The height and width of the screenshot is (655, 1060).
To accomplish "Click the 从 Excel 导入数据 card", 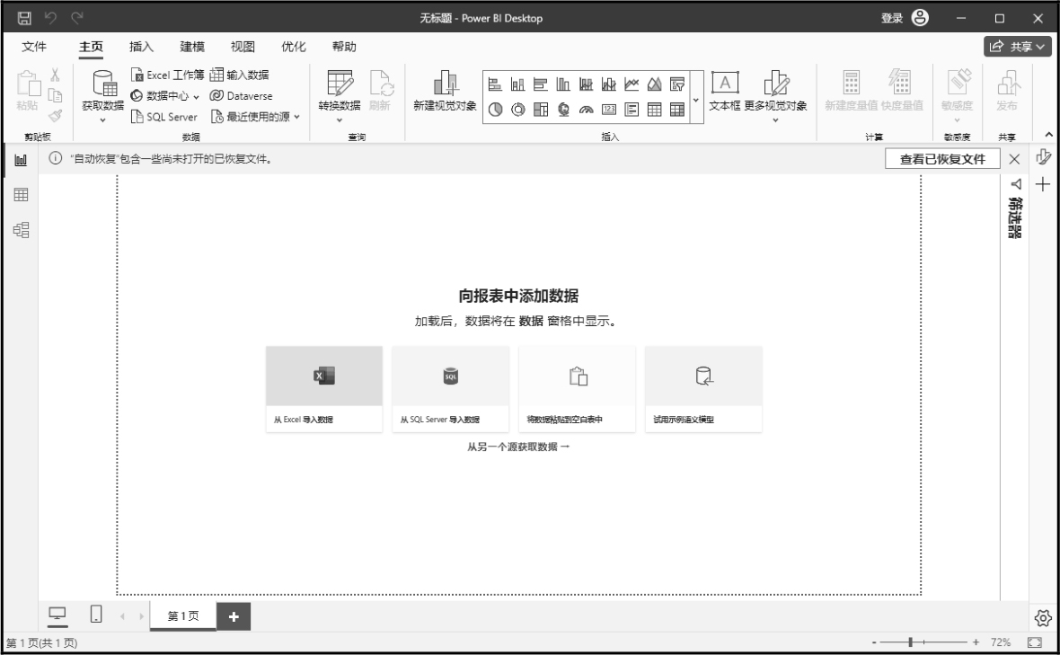I will point(323,389).
